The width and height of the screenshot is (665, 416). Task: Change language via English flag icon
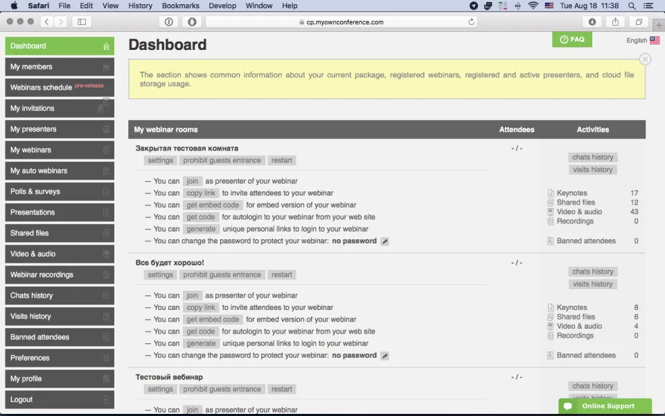[x=655, y=40]
